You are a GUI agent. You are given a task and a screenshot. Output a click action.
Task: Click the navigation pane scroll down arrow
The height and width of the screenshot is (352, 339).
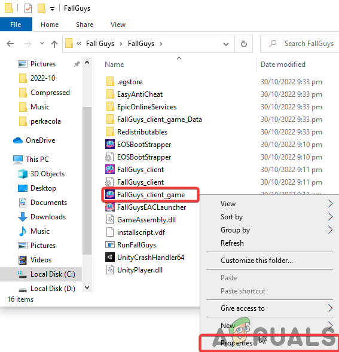pos(87,287)
